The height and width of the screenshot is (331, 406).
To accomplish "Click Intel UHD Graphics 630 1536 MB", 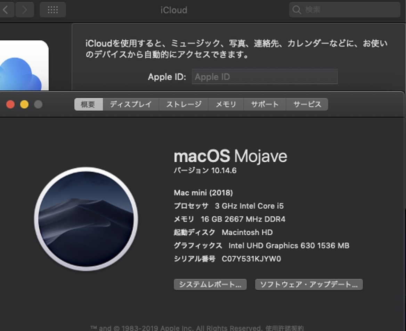I will click(289, 245).
